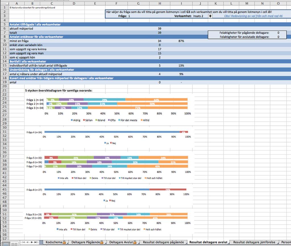This screenshot has width=291, height=246.
Task: Open the Resultat deltagare jämförelse tab
Action: coord(254,242)
